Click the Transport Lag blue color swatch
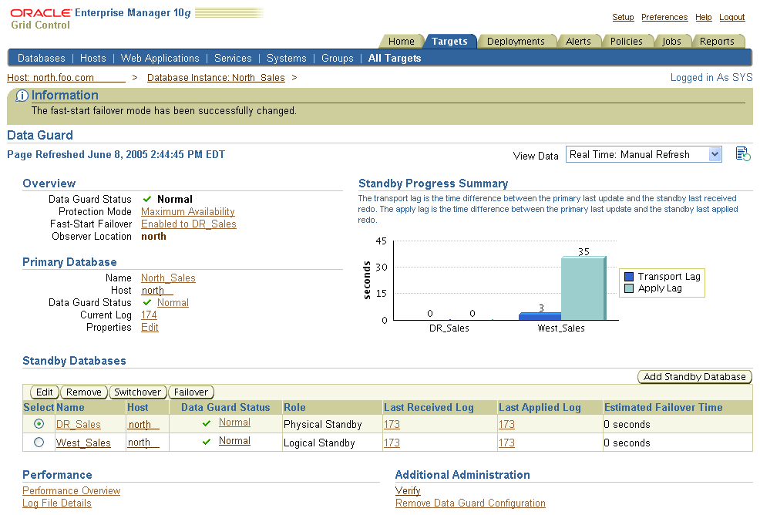760x515 pixels. [x=630, y=276]
